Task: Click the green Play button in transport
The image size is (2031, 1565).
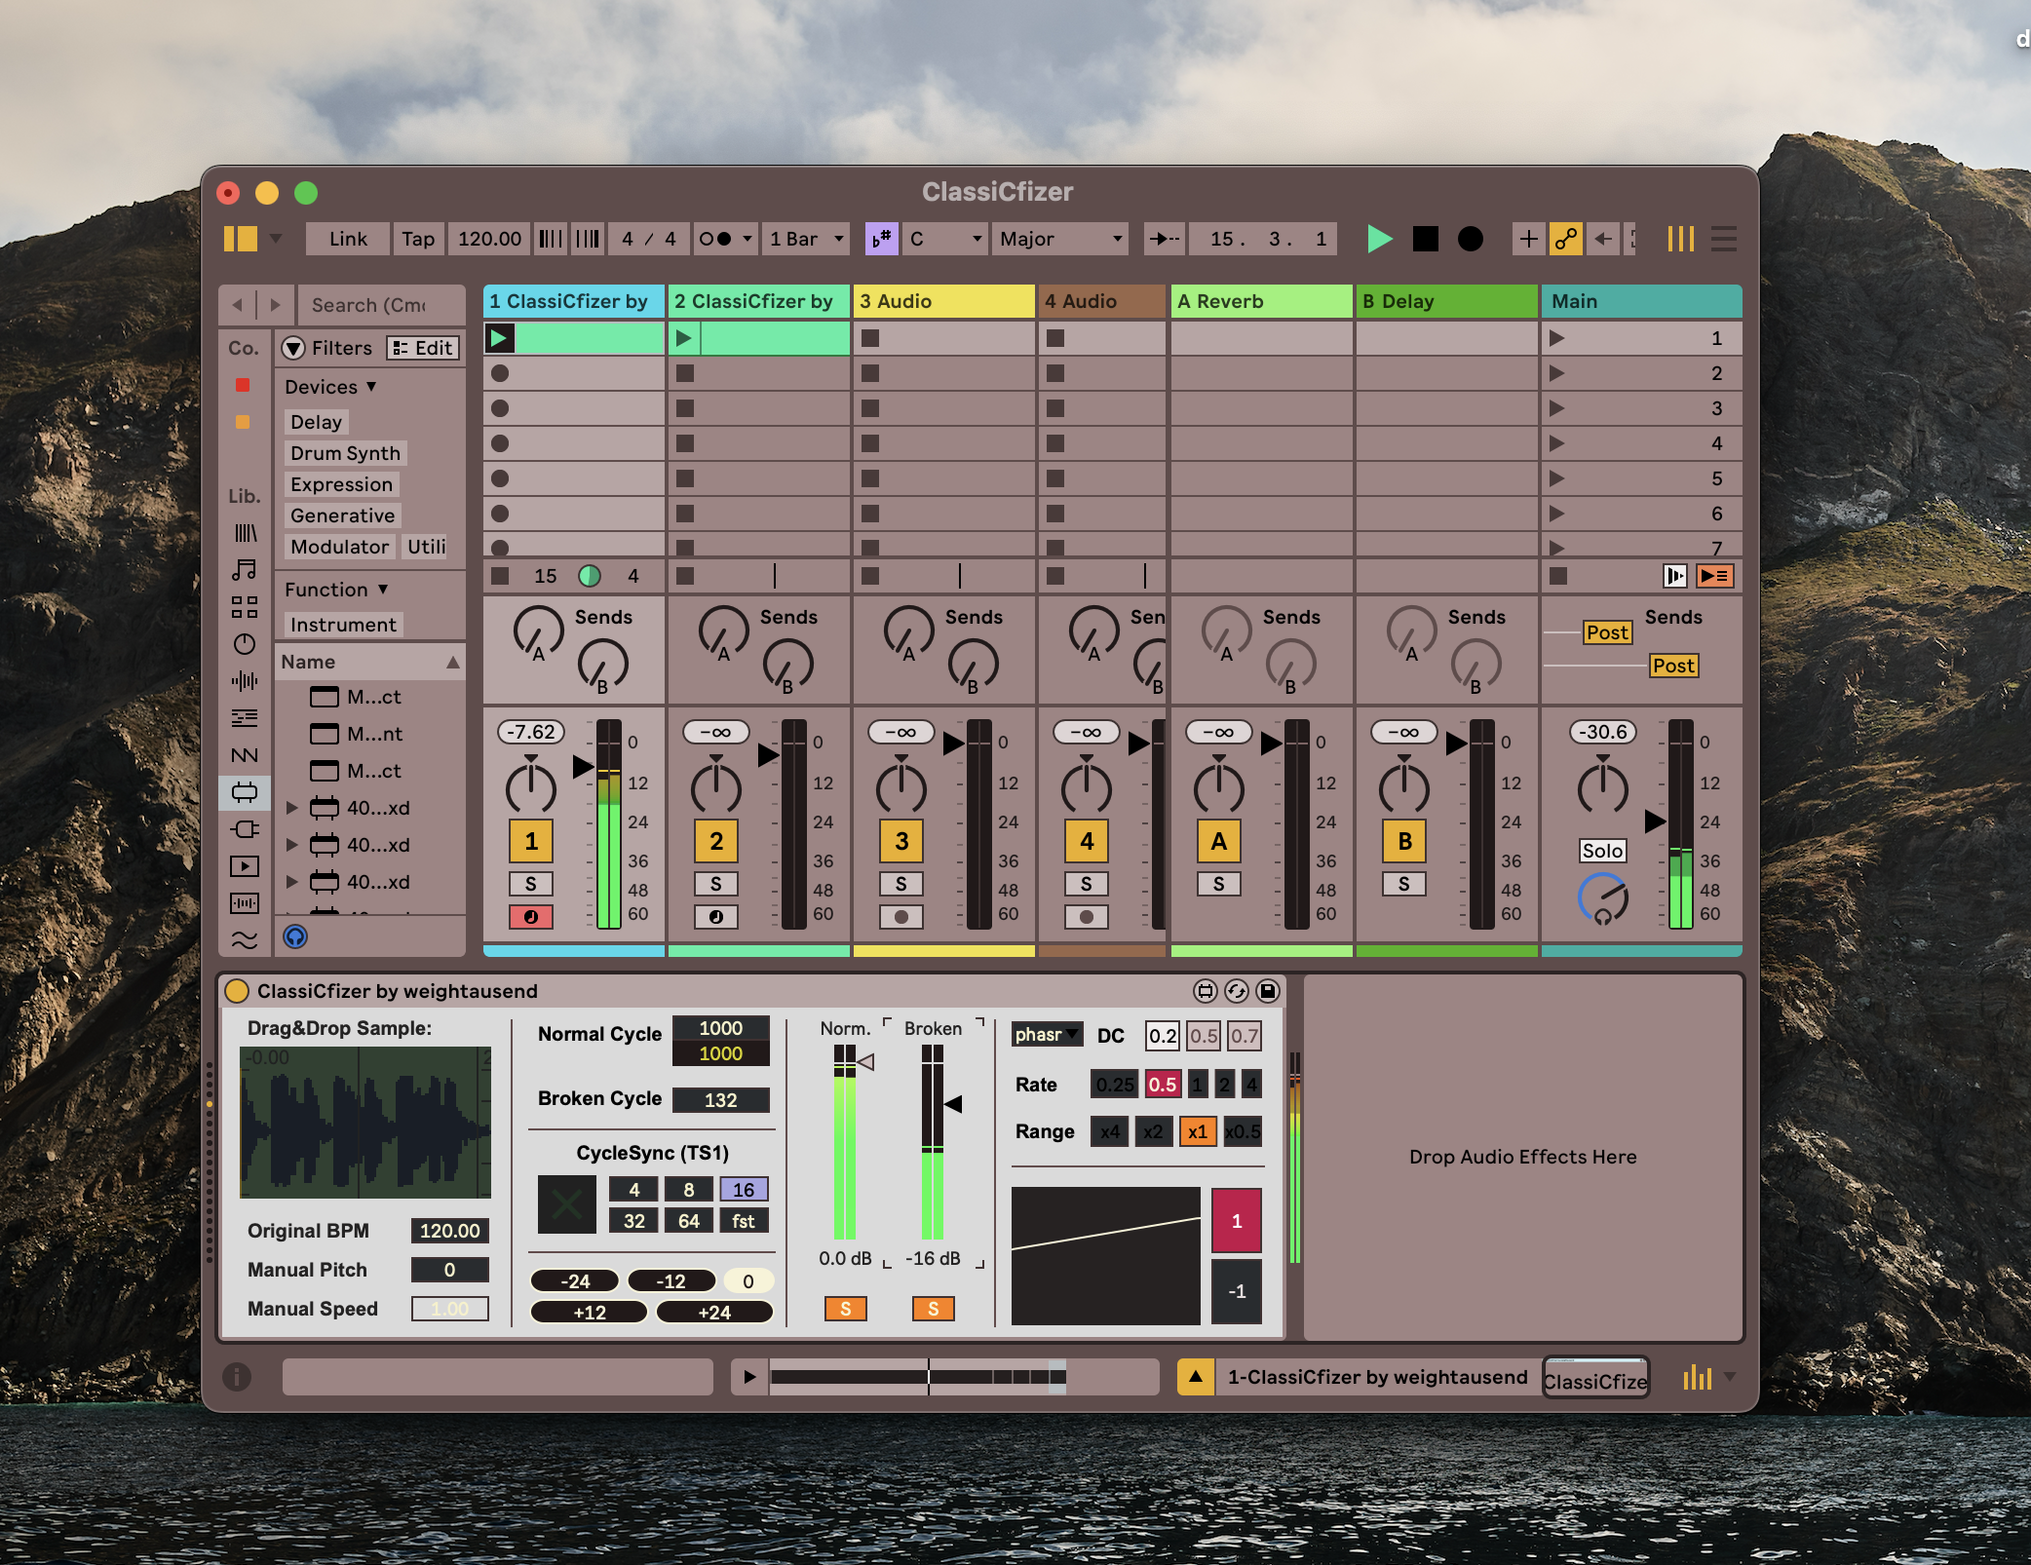Action: [1379, 239]
